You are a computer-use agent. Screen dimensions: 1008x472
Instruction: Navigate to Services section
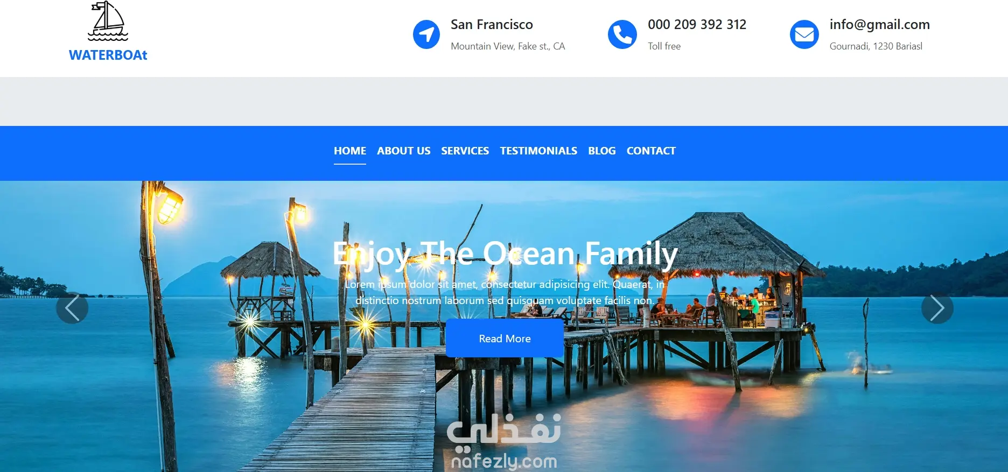(465, 151)
